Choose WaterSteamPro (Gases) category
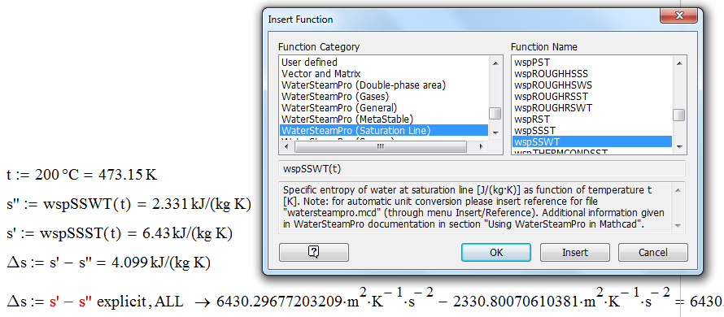 click(x=383, y=97)
